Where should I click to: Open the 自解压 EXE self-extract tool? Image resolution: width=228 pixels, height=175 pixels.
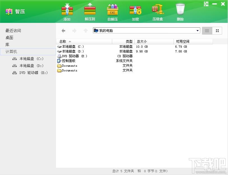pyautogui.click(x=113, y=10)
